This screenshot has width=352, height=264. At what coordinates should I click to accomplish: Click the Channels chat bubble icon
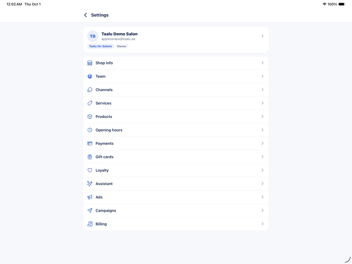(90, 90)
